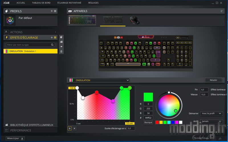Open the Accueil menu

click(21, 3)
